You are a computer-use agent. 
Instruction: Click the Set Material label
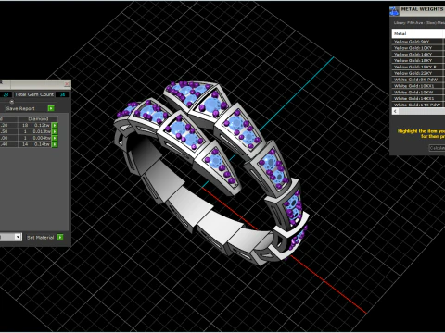40,238
